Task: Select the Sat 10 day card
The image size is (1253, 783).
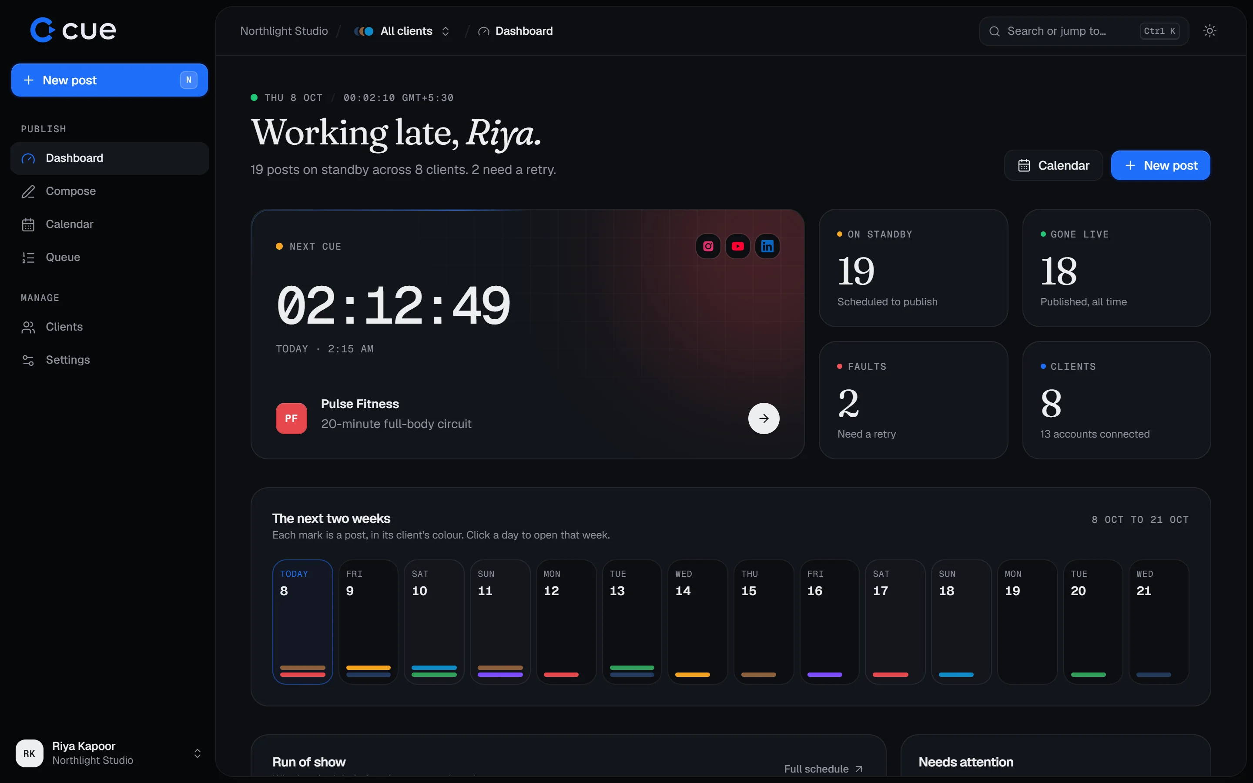Action: tap(434, 622)
